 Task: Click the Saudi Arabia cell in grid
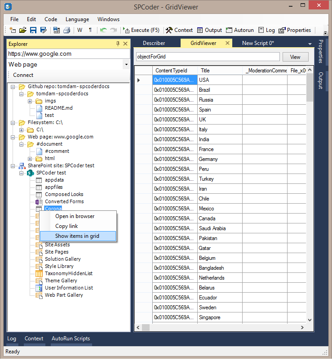point(220,228)
